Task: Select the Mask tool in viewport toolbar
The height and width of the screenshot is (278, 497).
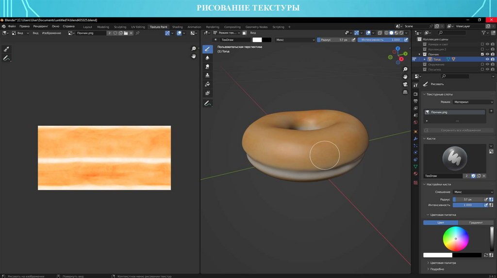Action: pyautogui.click(x=208, y=93)
